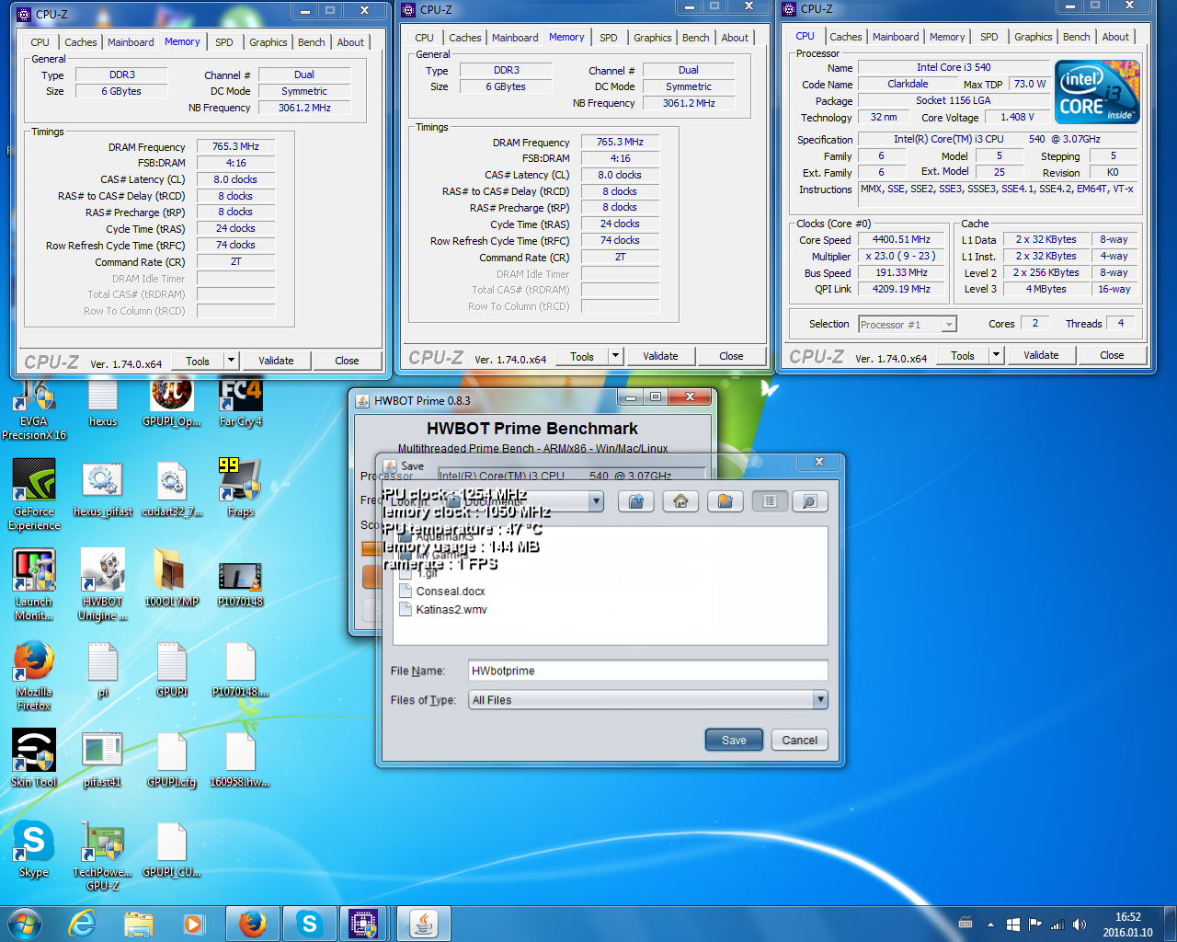Select the Far Cry 4 desktop shortcut
Screen dimensions: 1177x942
tap(241, 404)
